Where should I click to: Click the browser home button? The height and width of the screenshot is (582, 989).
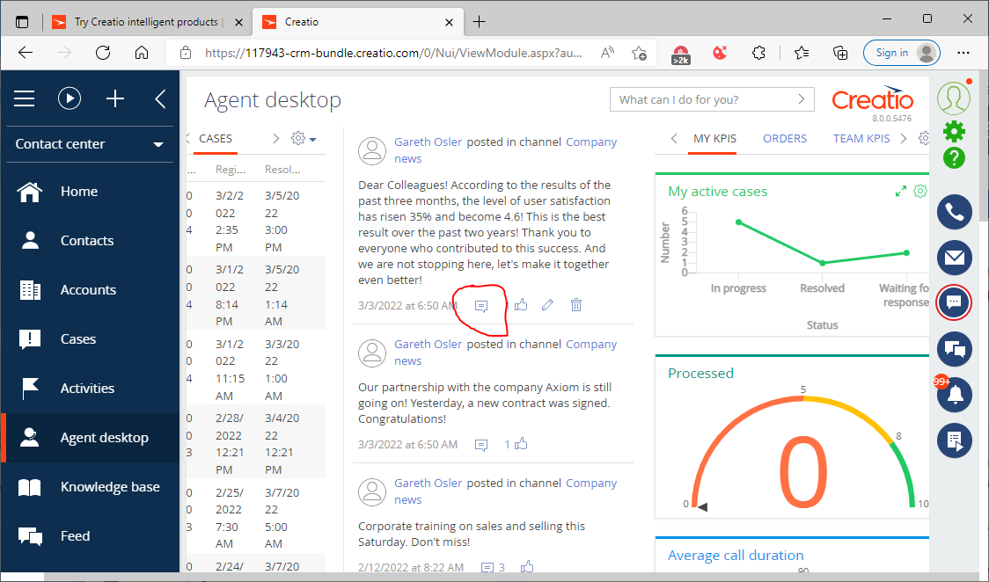pyautogui.click(x=142, y=53)
